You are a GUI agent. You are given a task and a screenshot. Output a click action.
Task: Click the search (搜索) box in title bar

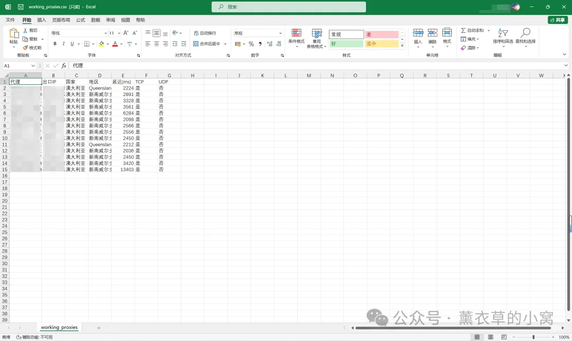[289, 7]
